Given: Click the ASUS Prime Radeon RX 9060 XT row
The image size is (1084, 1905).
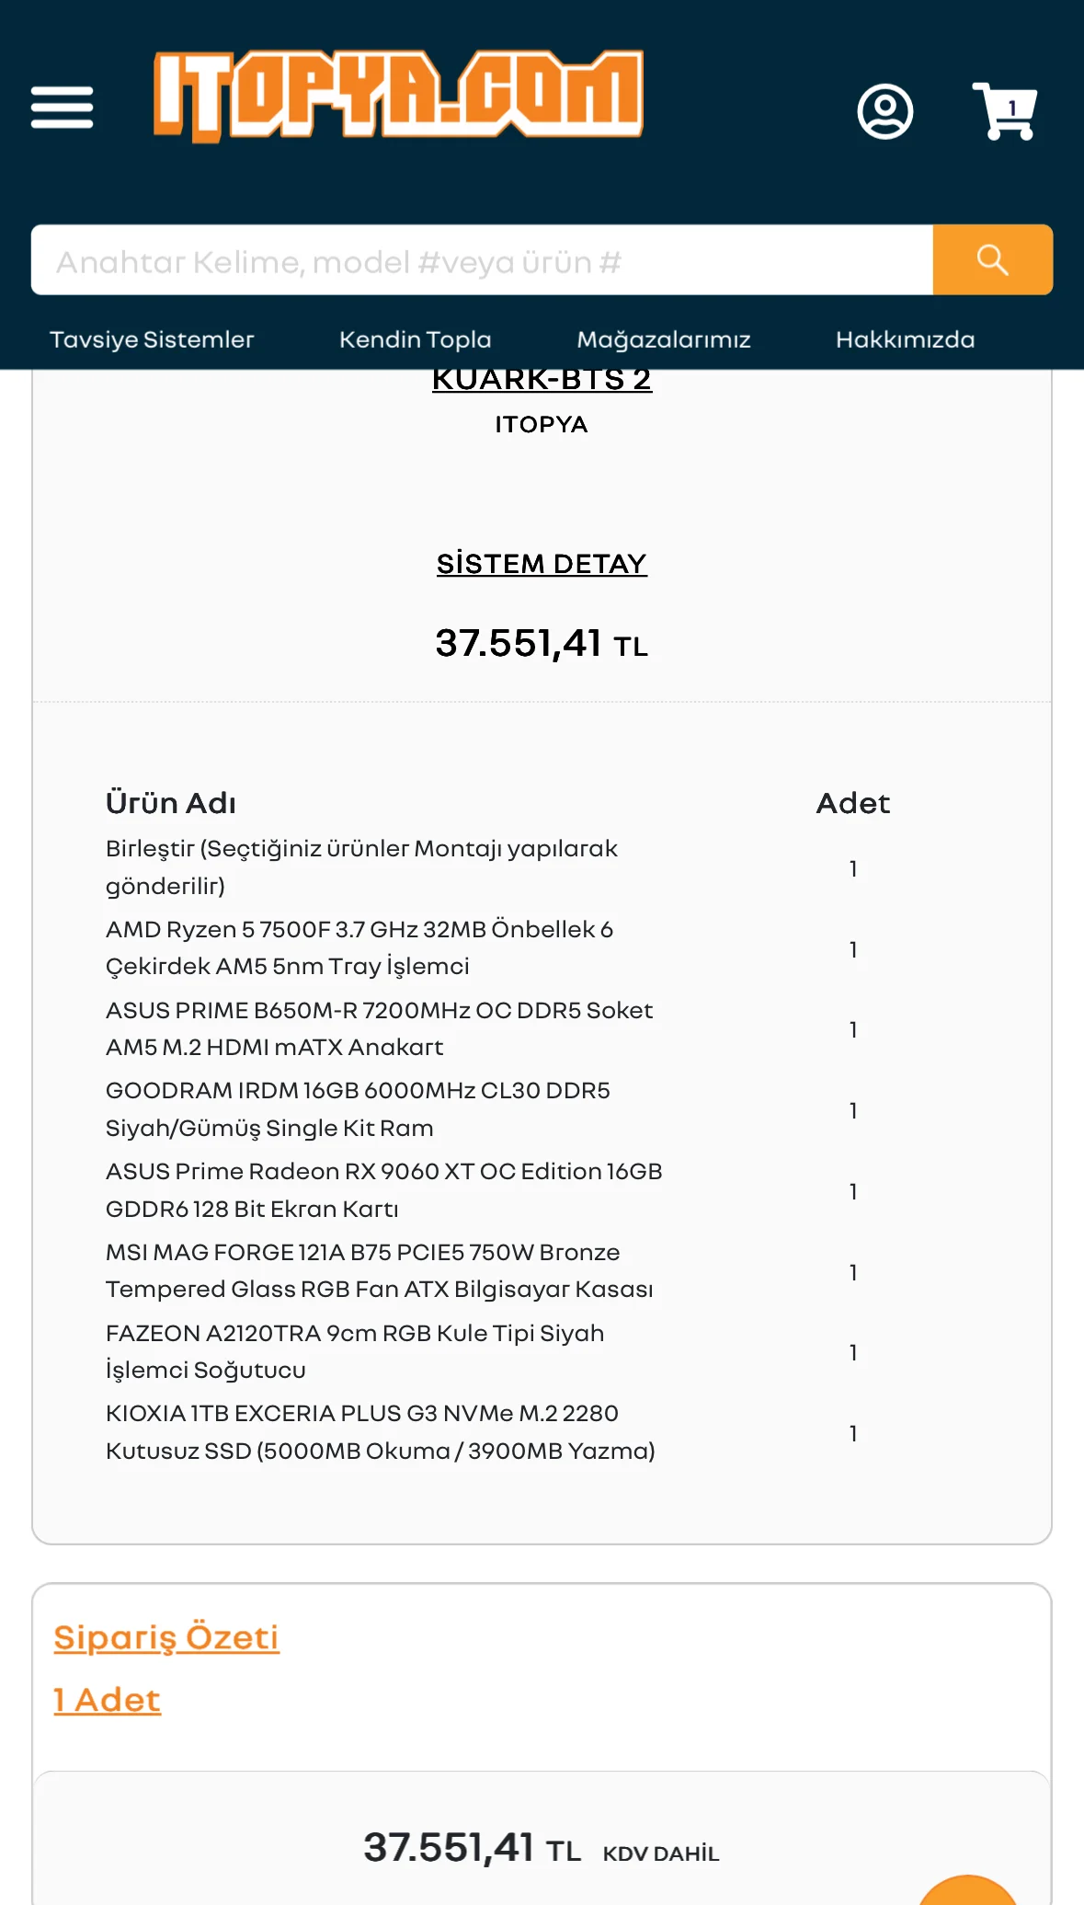Looking at the screenshot, I should pos(383,1190).
